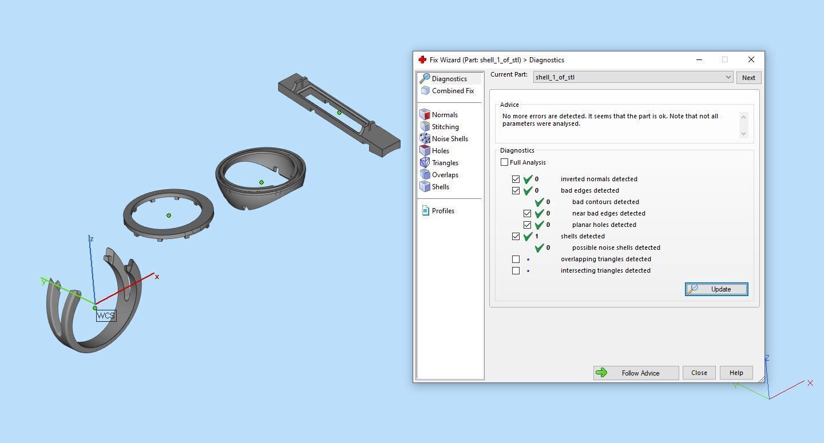The image size is (824, 443).
Task: Click the 'shells detected' text
Action: (x=583, y=236)
